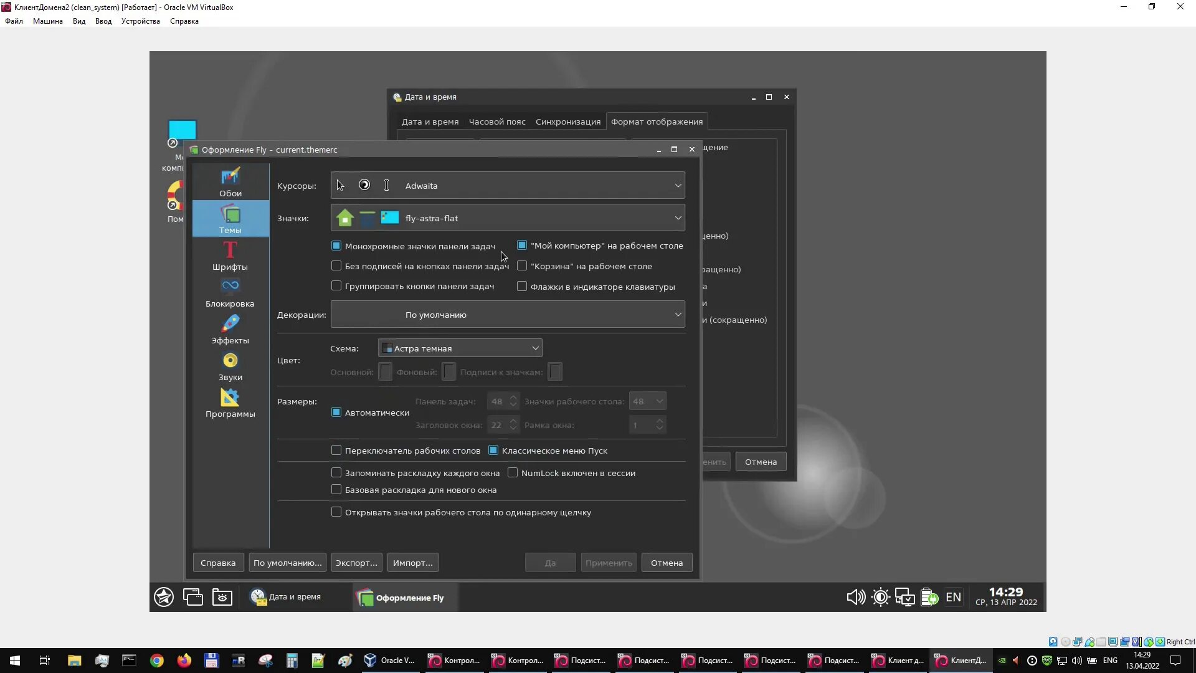The image size is (1196, 673).
Task: Click Отмена in Дата и время window
Action: [761, 462]
